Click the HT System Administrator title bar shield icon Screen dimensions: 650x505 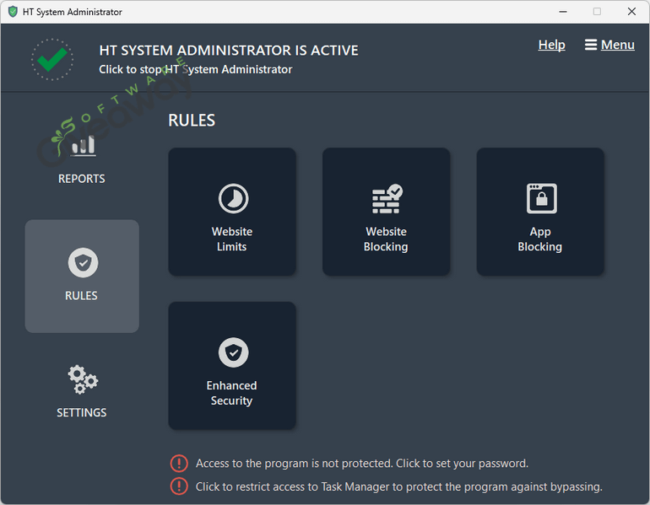pyautogui.click(x=13, y=12)
